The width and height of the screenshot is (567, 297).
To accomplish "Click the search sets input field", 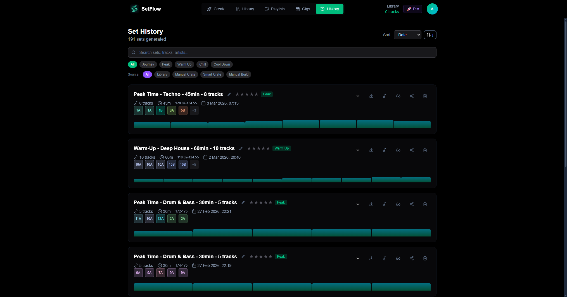I will coord(282,52).
